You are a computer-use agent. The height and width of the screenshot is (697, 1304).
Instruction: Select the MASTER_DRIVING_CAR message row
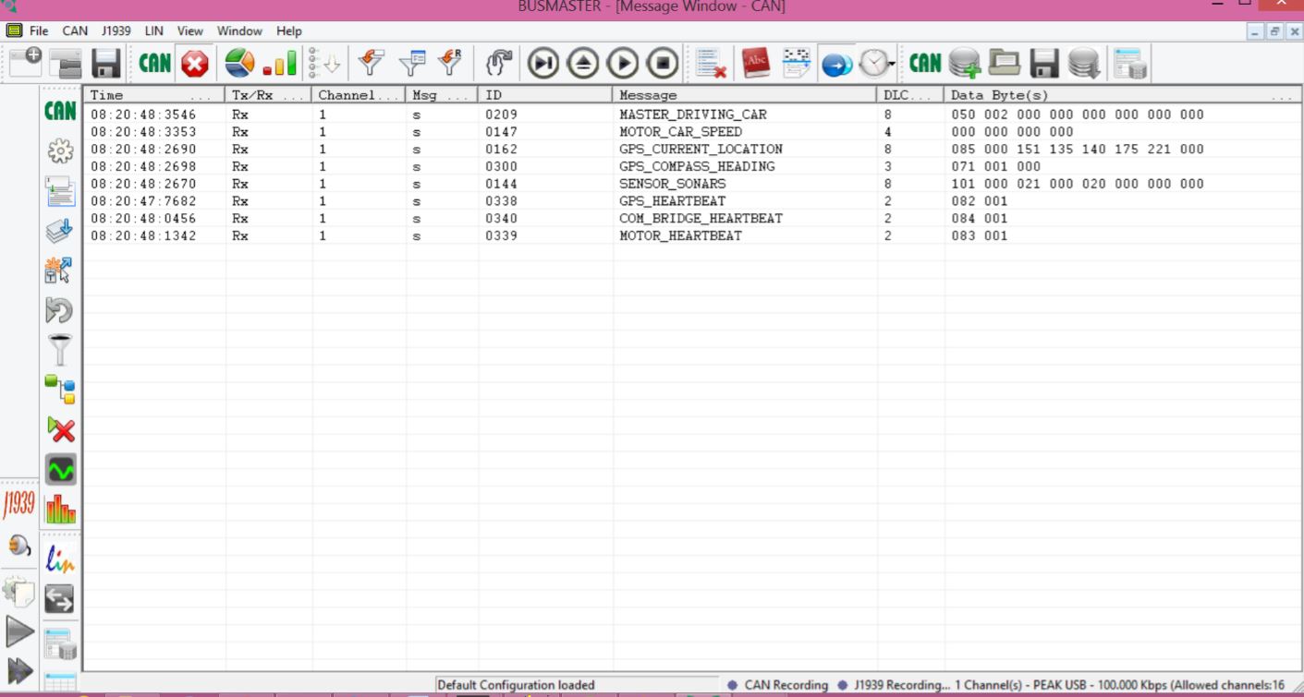(x=691, y=114)
